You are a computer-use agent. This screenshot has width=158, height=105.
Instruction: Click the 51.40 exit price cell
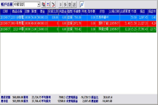coord(125,24)
